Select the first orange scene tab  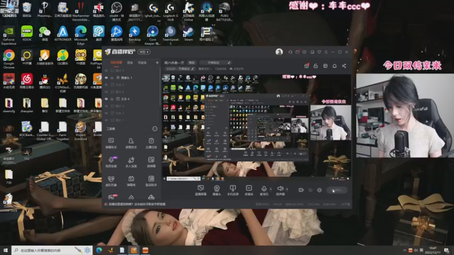(116, 62)
